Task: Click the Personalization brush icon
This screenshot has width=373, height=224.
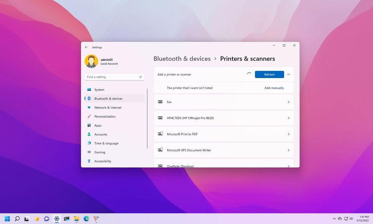Action: [89, 116]
